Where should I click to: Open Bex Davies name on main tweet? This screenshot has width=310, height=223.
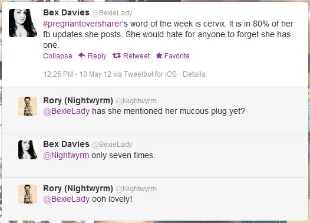coord(66,12)
